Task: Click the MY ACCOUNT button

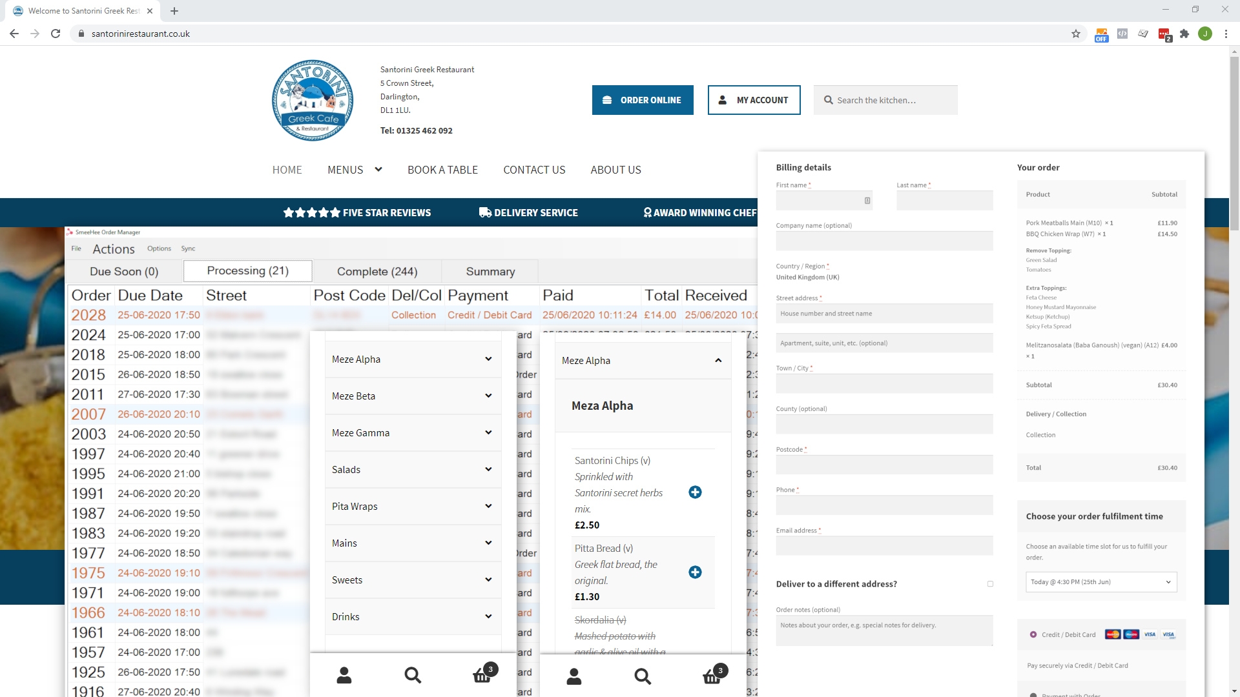Action: [754, 100]
